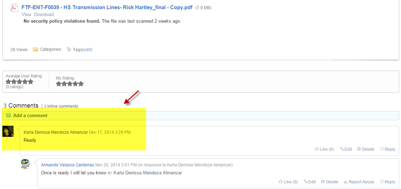Click the "Nov 26, 2014 3:01 PM" timestamp
This screenshot has width=401, height=189.
coord(116,165)
